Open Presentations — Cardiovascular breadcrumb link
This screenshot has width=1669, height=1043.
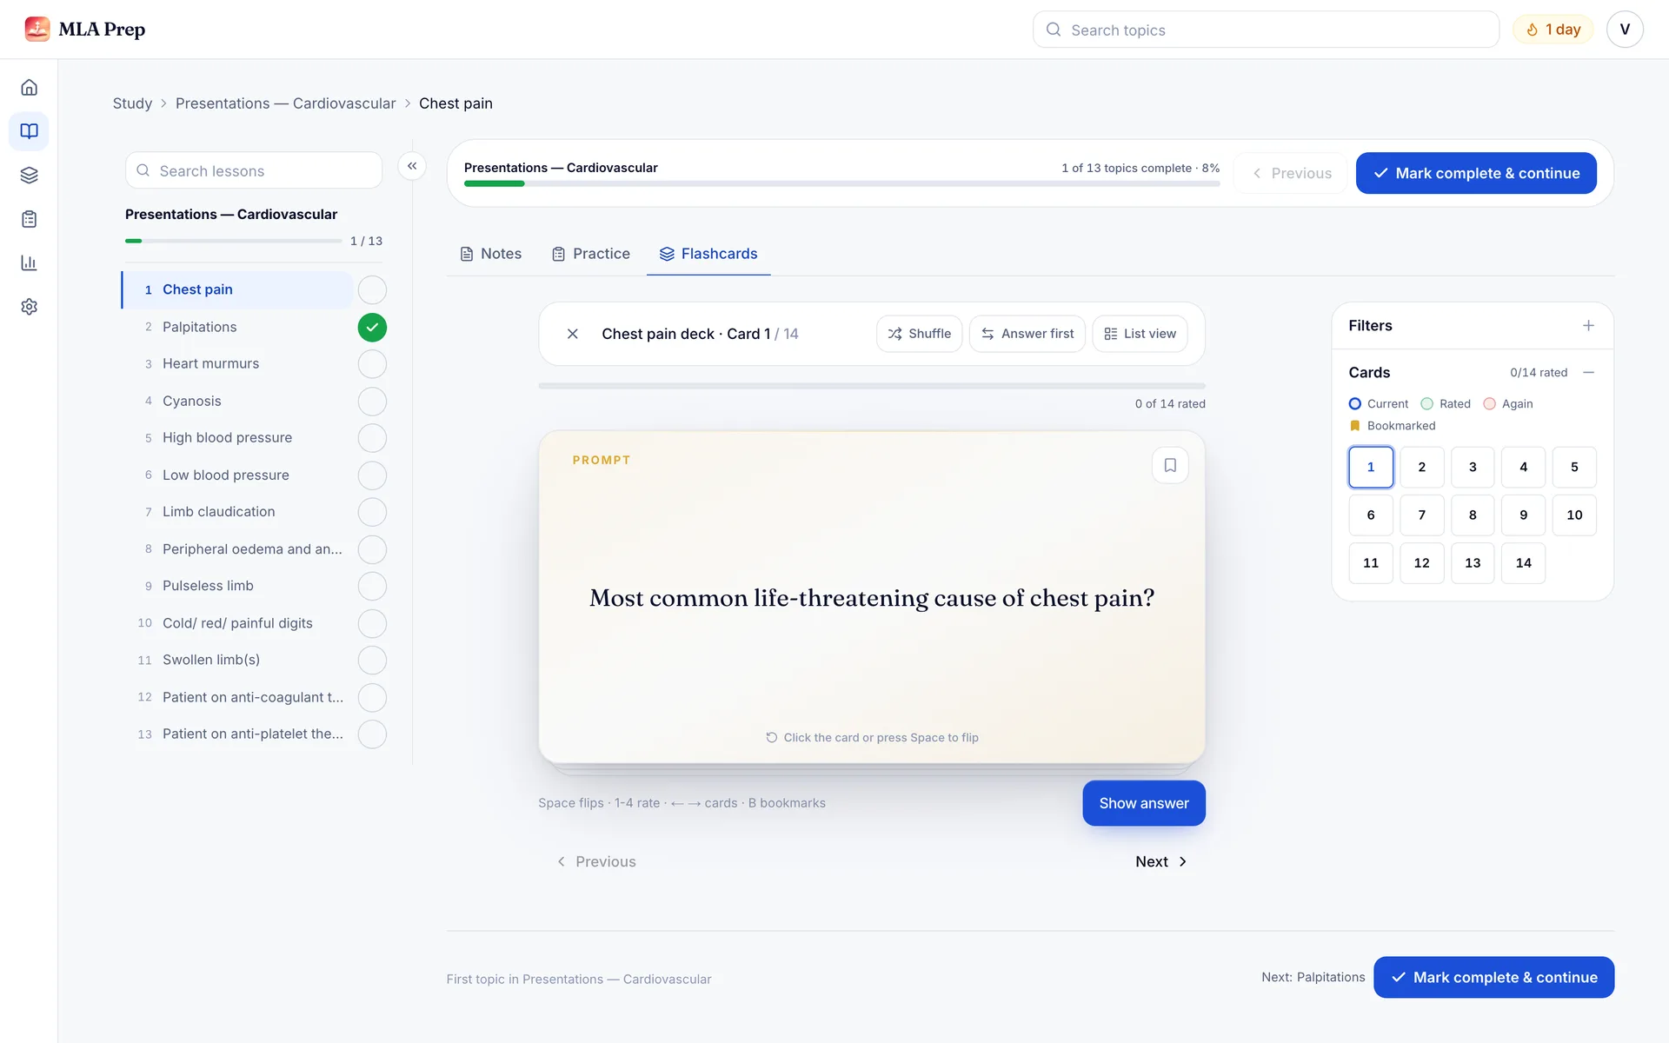[285, 103]
